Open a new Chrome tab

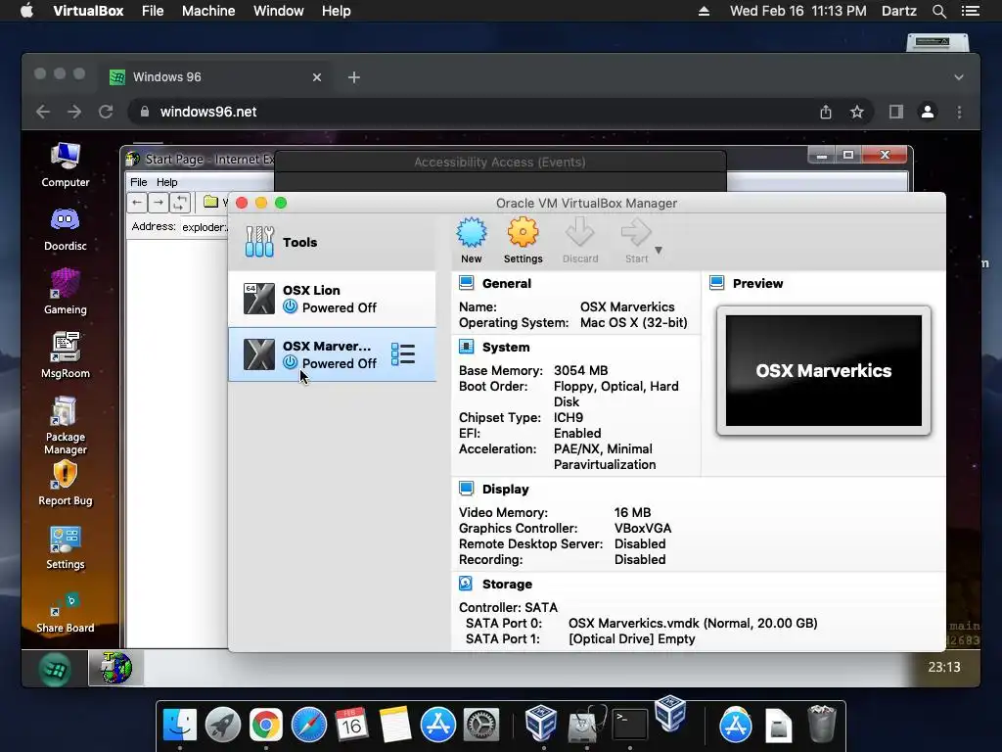coord(354,77)
